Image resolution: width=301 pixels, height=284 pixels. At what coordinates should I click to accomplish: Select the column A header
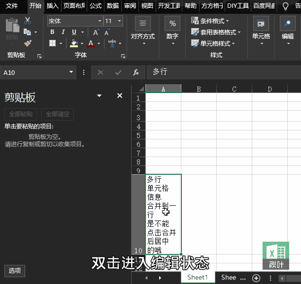coord(163,89)
